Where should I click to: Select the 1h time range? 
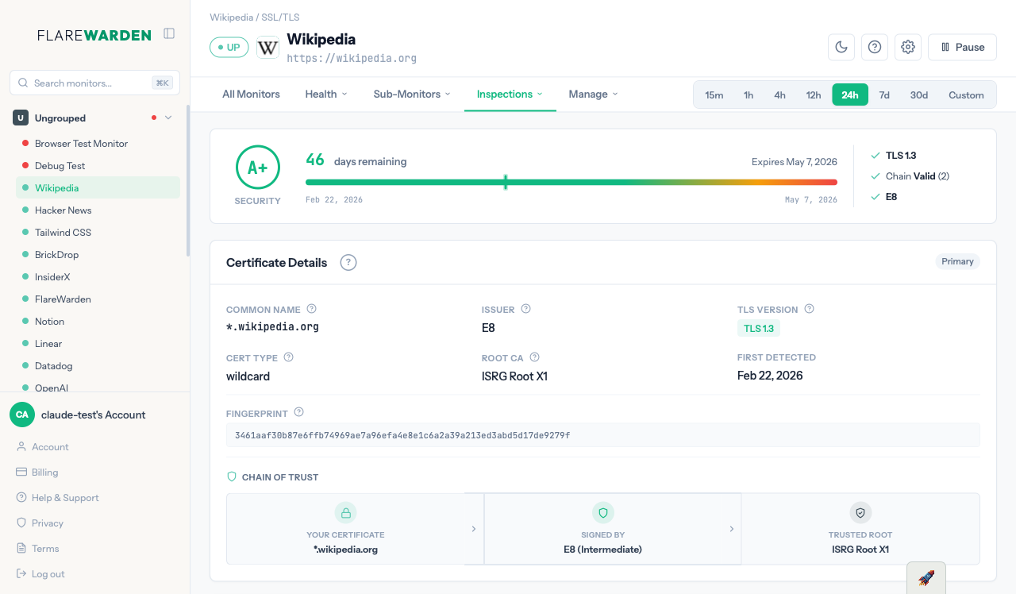(748, 94)
